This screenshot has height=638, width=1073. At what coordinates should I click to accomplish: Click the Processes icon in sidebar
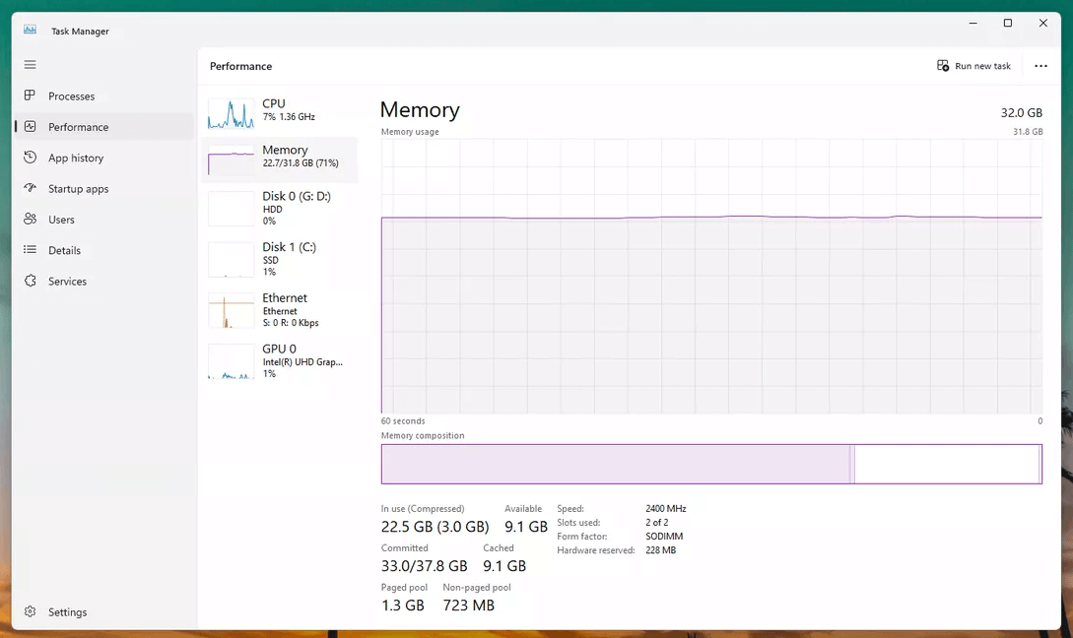coord(30,96)
